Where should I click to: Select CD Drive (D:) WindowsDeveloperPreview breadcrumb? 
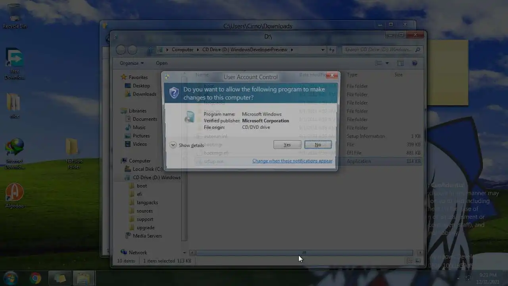(245, 50)
